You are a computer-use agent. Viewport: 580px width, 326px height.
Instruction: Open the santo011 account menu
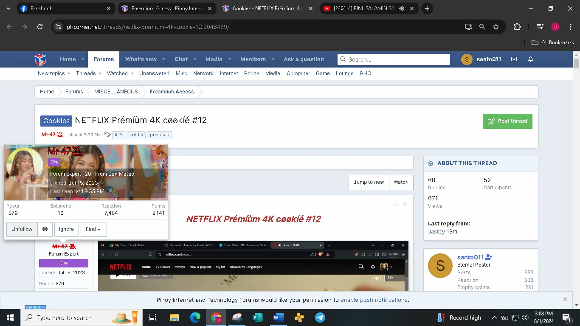point(481,59)
